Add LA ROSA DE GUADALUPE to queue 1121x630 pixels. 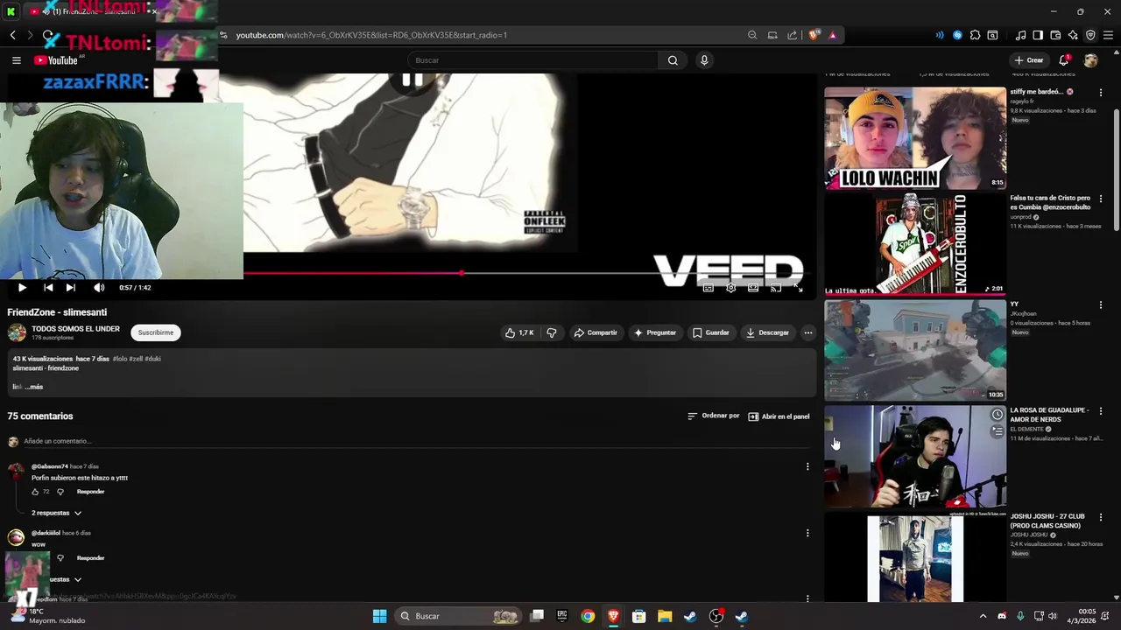(997, 431)
